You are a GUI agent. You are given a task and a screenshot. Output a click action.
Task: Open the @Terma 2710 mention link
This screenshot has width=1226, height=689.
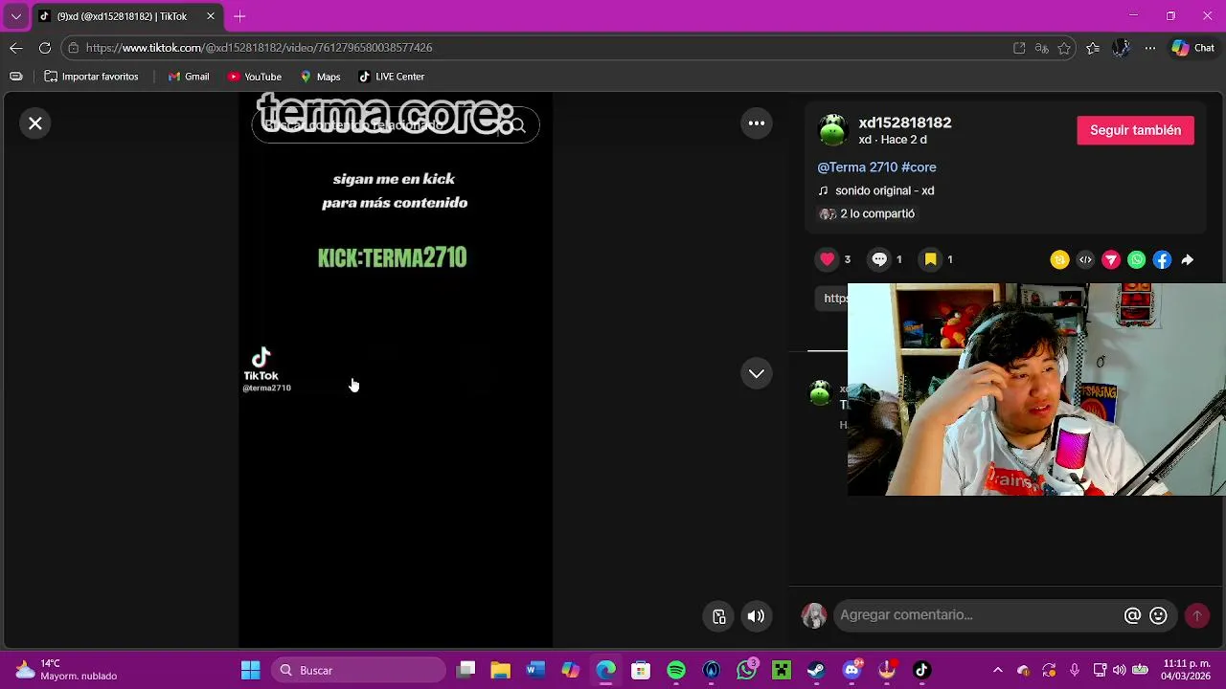[857, 167]
